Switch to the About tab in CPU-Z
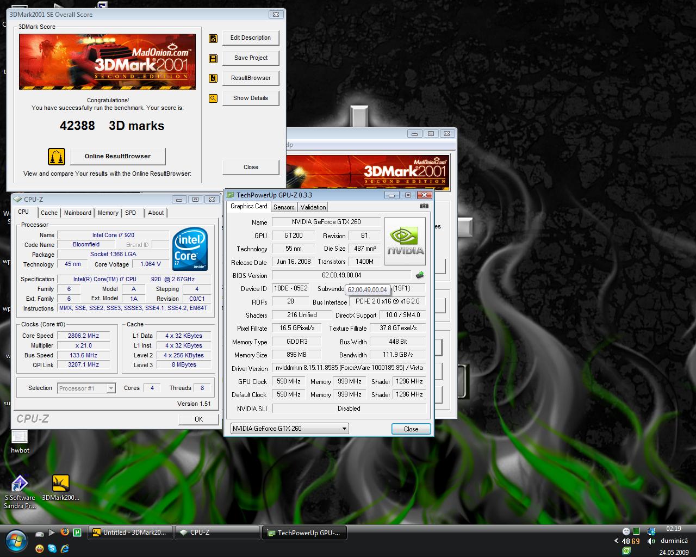The image size is (696, 557). coord(156,213)
